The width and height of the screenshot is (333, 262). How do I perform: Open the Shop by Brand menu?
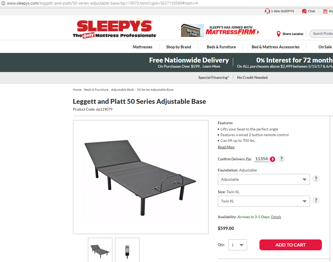(x=179, y=47)
